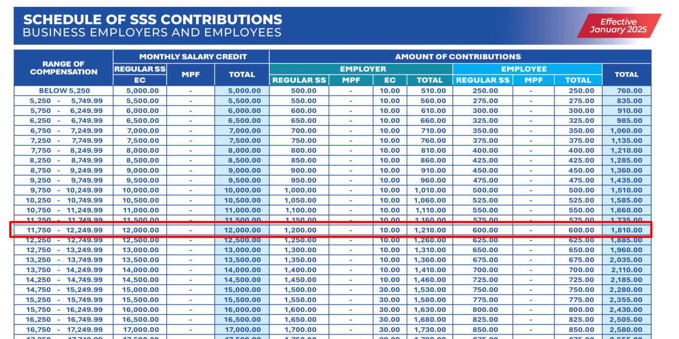Select the 'AMOUNT OF CONTRIBUTIONS' header
The width and height of the screenshot is (679, 339).
(x=460, y=57)
